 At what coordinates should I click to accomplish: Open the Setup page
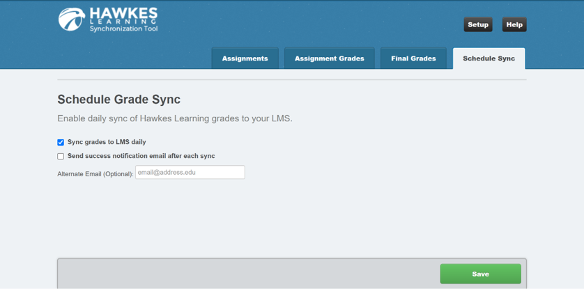click(477, 24)
